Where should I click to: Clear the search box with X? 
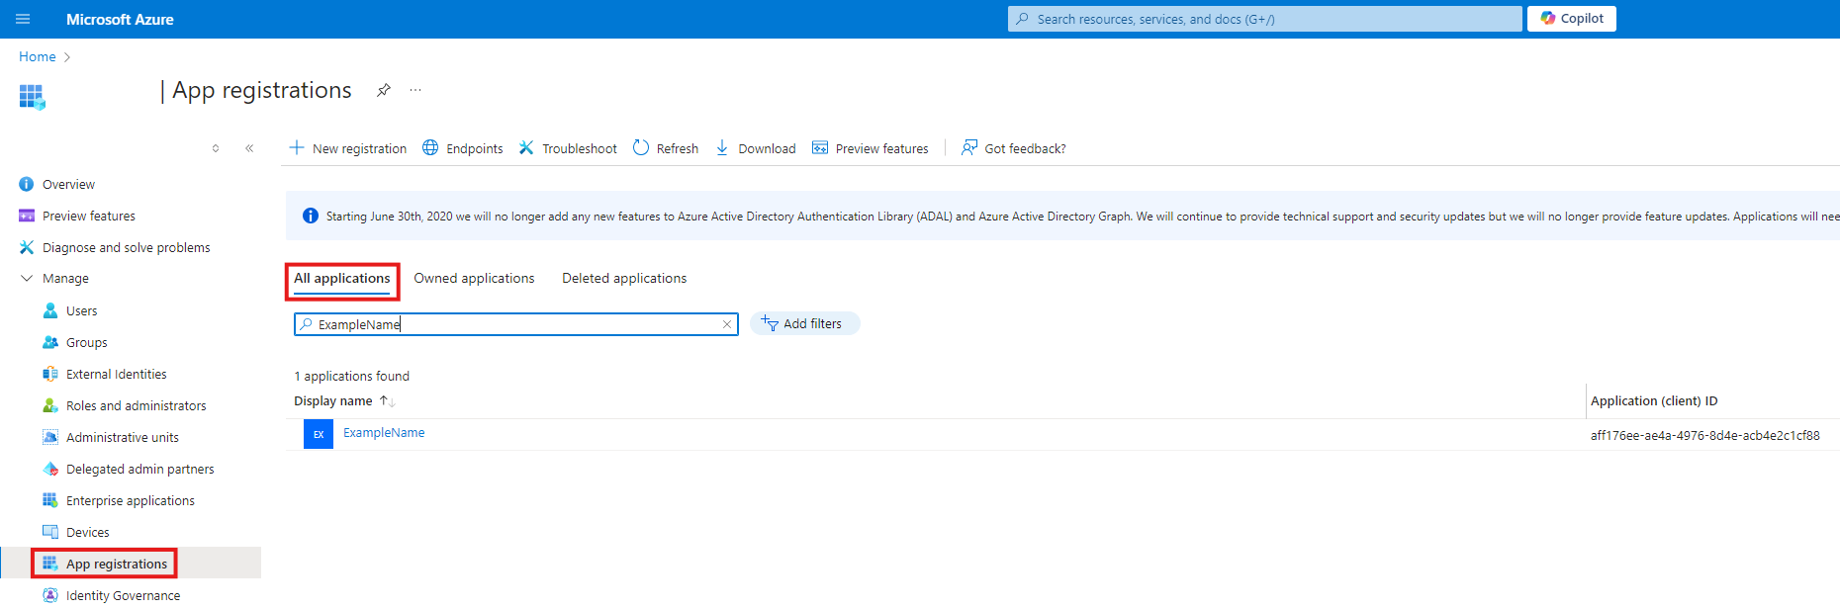[x=727, y=324]
